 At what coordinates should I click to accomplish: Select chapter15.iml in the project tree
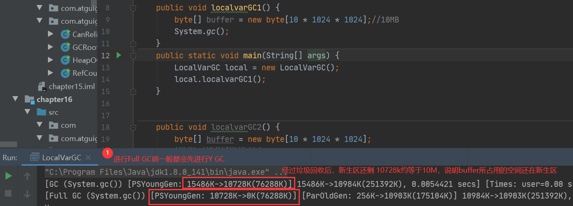click(x=72, y=87)
